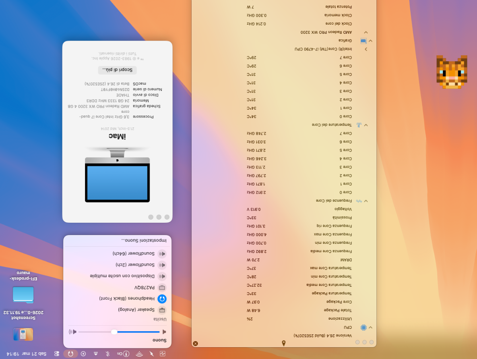This screenshot has width=477, height=359.
Task: Click the CPU chip icon
Action: pyautogui.click(x=363, y=328)
